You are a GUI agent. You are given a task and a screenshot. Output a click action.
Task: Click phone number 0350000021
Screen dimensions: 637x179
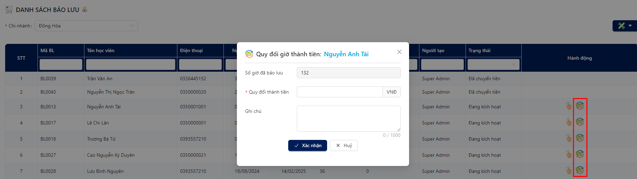(193, 155)
